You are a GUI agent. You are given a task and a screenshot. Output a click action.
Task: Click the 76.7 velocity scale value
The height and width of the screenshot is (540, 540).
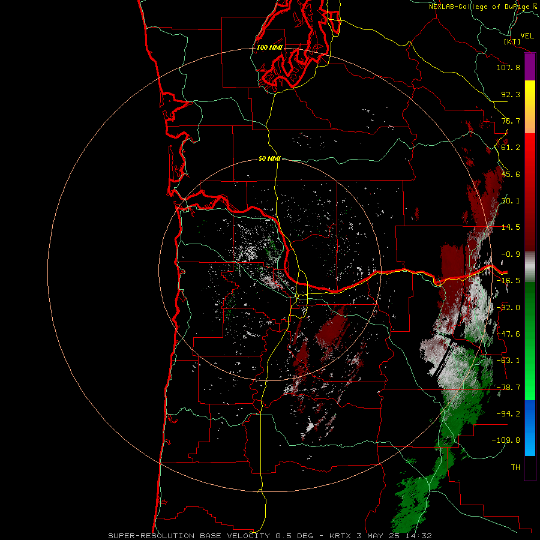(511, 121)
